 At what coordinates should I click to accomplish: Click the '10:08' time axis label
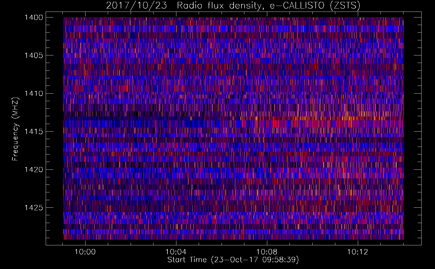pos(267,252)
